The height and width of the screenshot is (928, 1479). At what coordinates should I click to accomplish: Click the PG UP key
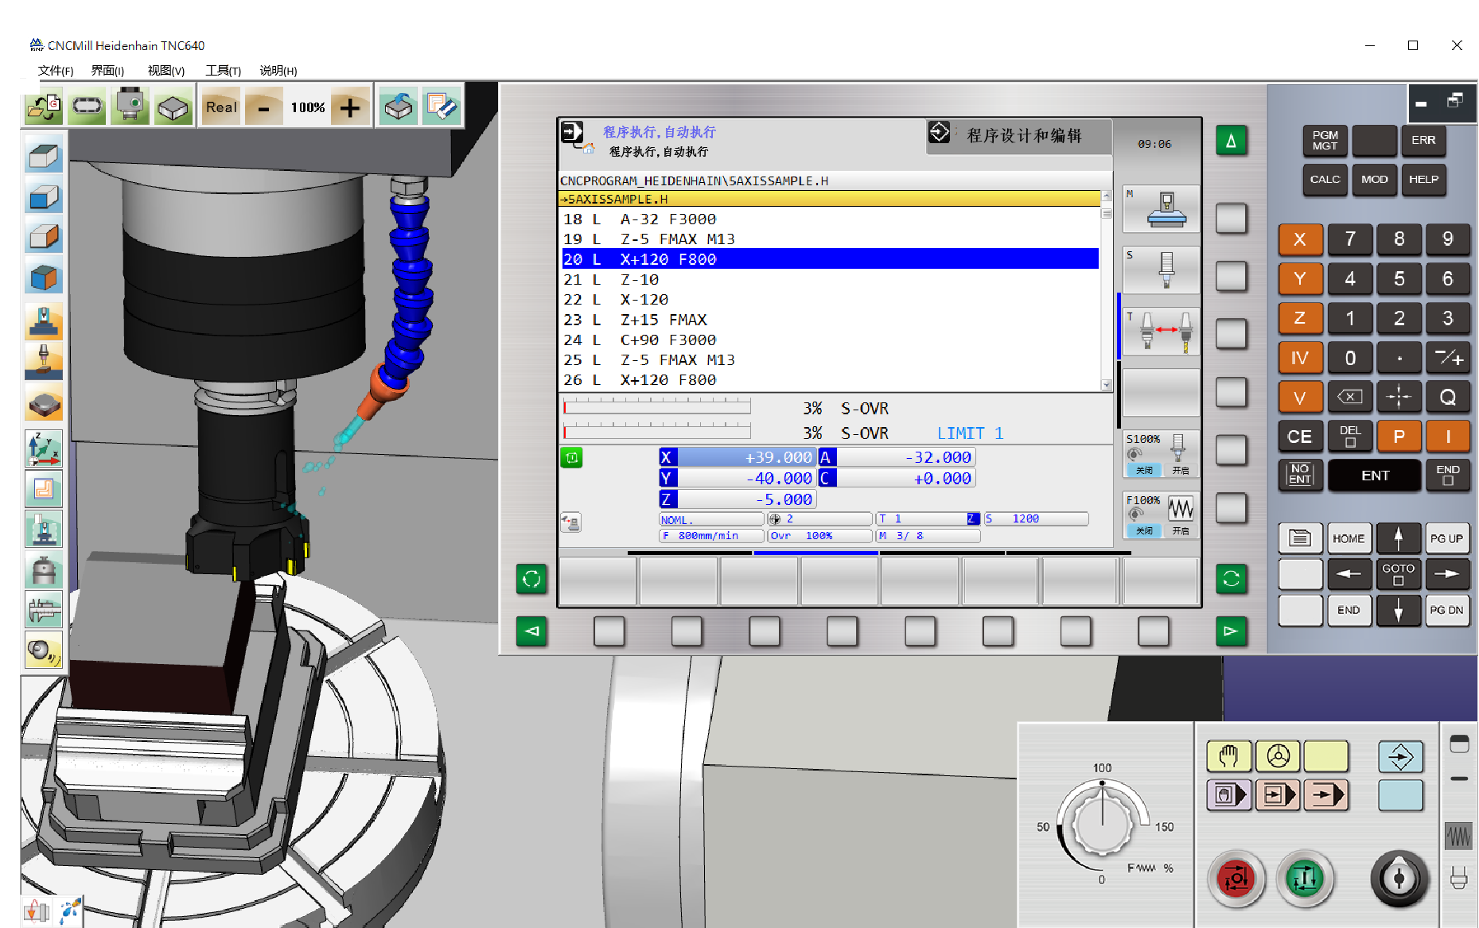(1446, 538)
